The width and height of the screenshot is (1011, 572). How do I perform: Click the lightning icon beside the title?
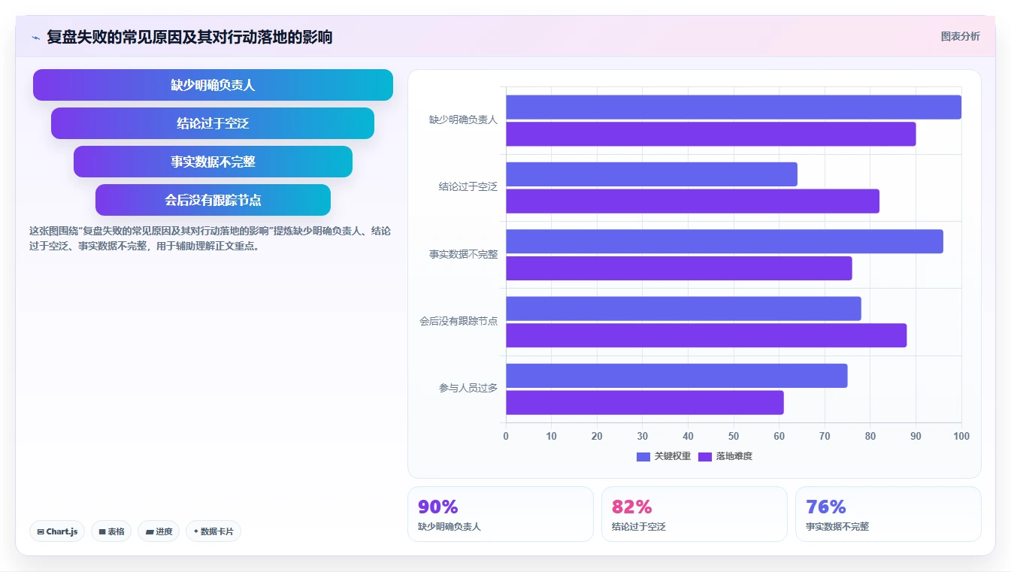35,38
